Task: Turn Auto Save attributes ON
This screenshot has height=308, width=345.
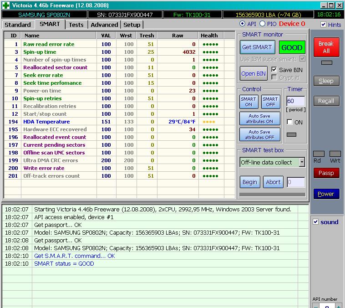Action: pyautogui.click(x=259, y=118)
